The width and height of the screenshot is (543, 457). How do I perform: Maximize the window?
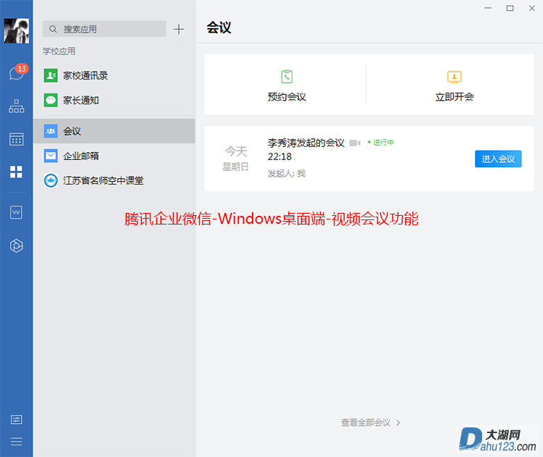click(510, 8)
